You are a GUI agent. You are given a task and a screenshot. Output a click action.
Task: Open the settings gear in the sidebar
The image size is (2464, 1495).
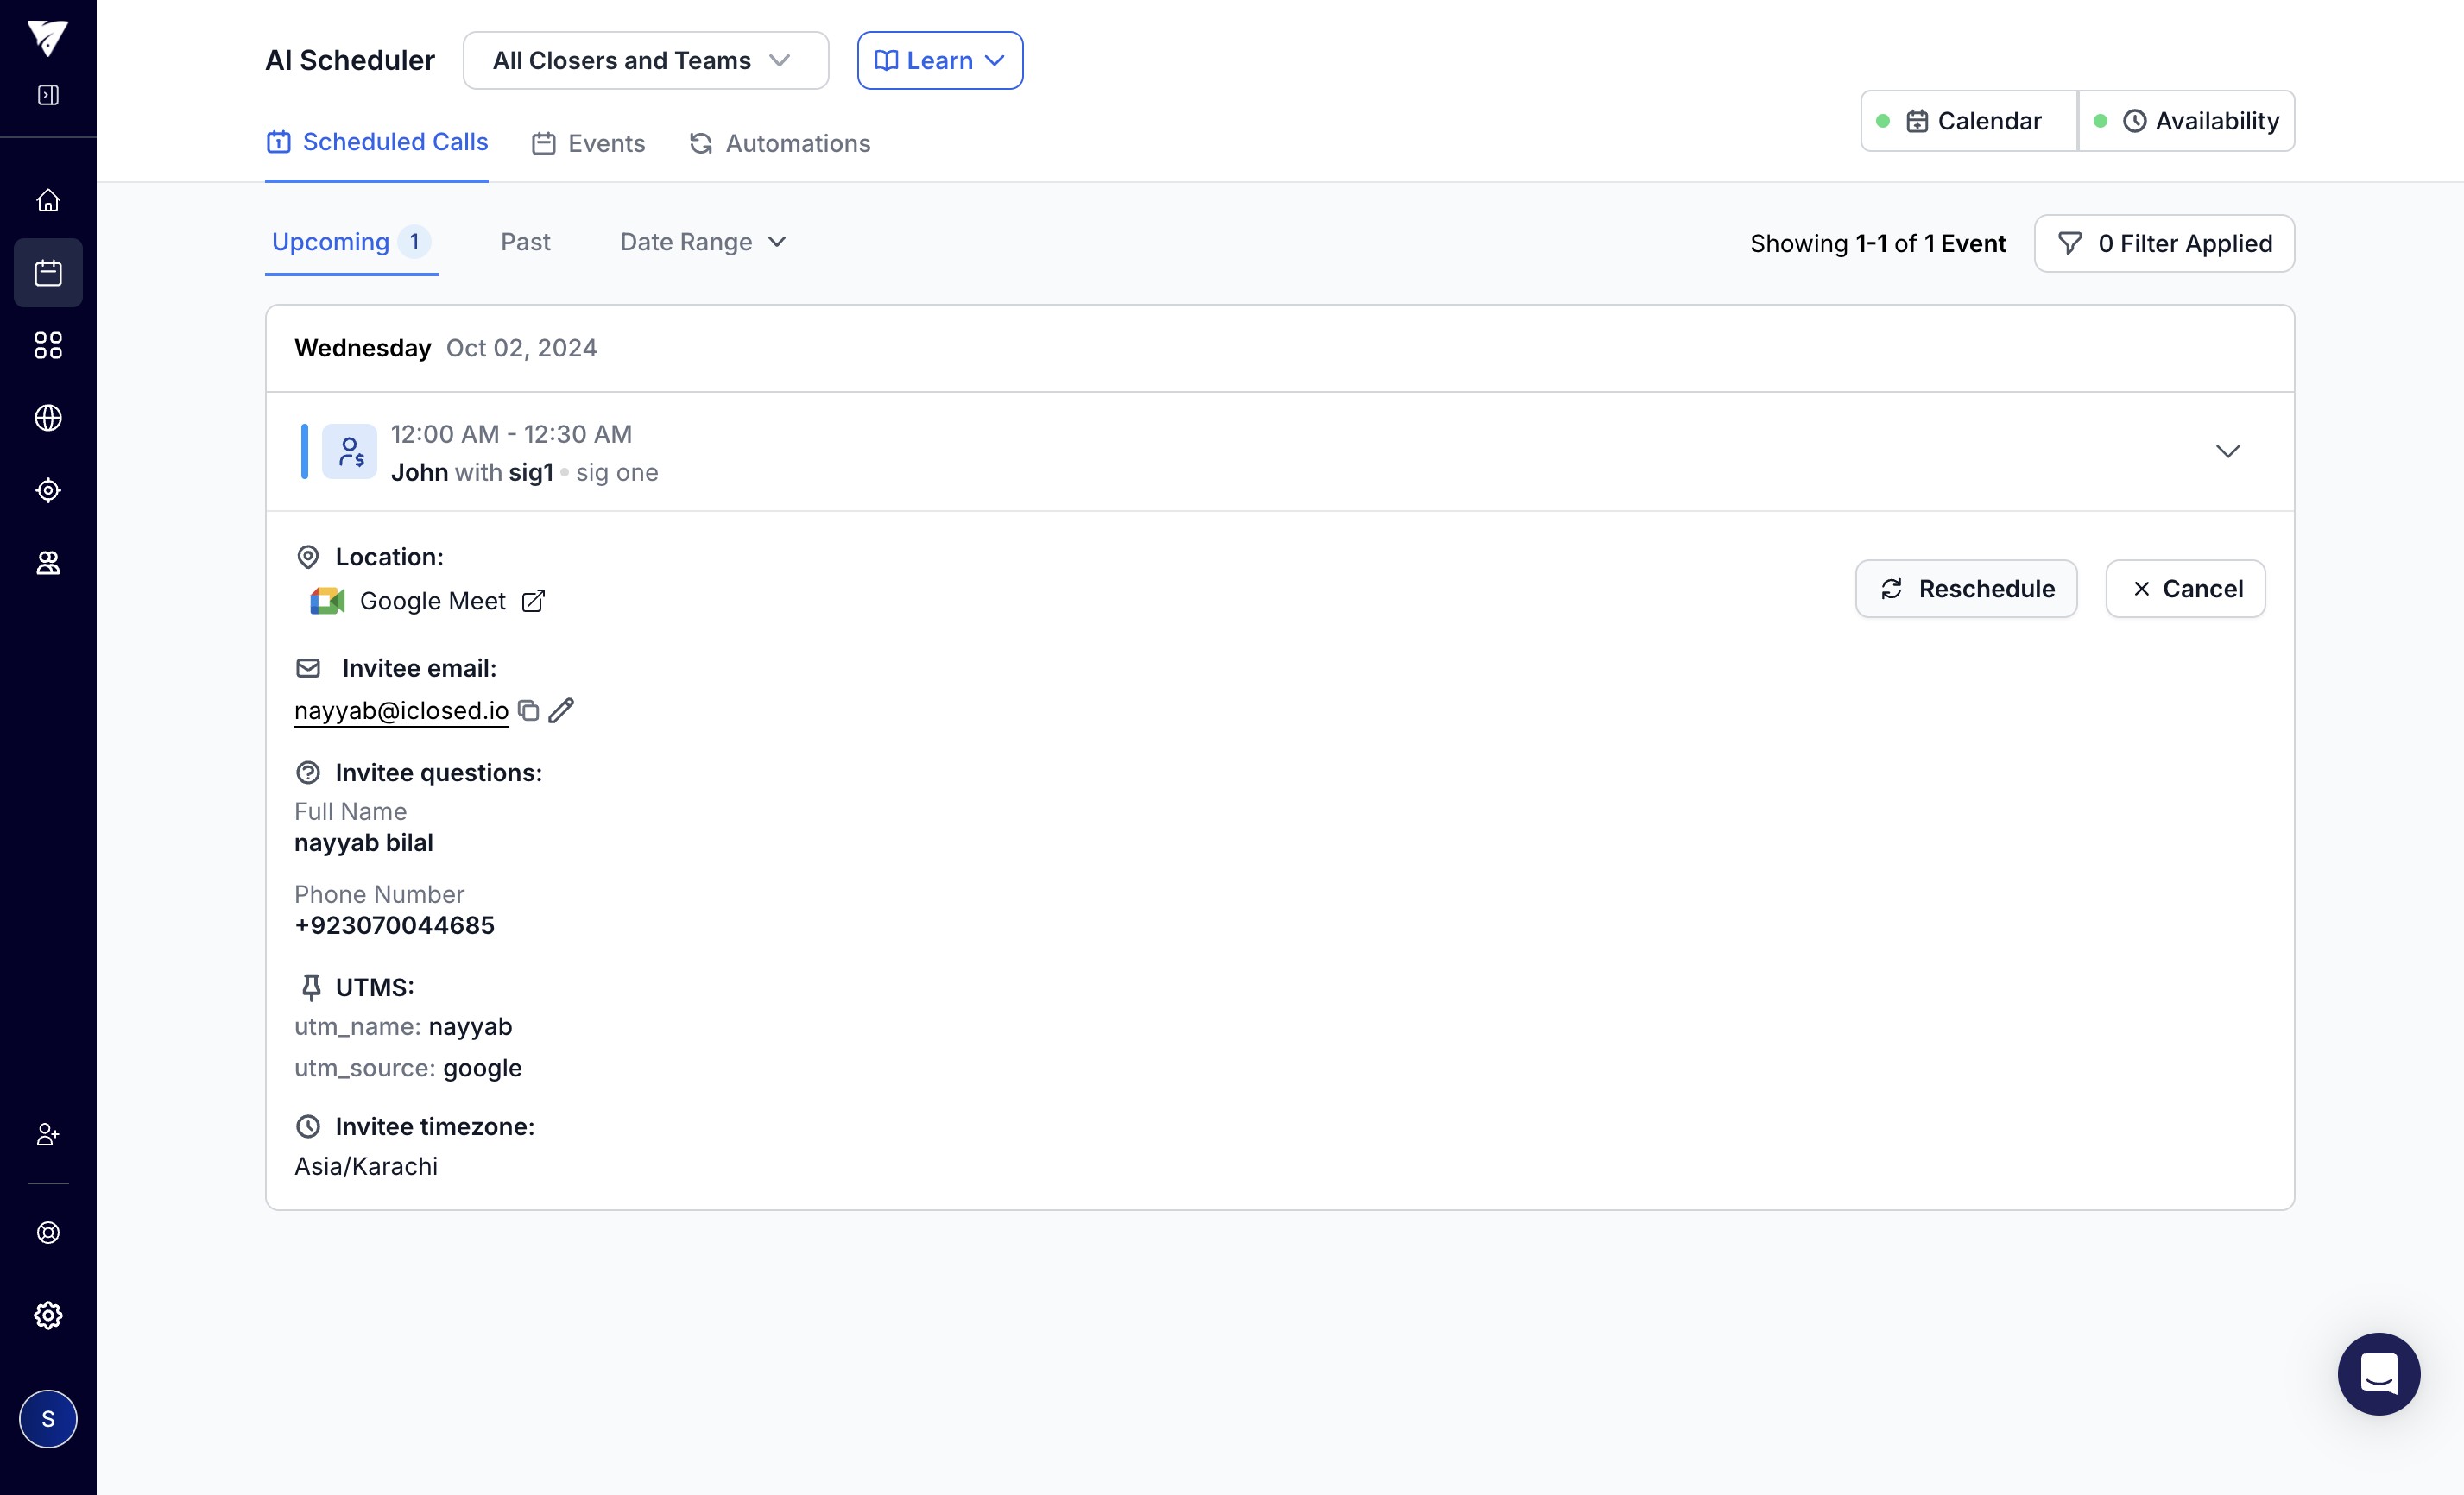[48, 1315]
